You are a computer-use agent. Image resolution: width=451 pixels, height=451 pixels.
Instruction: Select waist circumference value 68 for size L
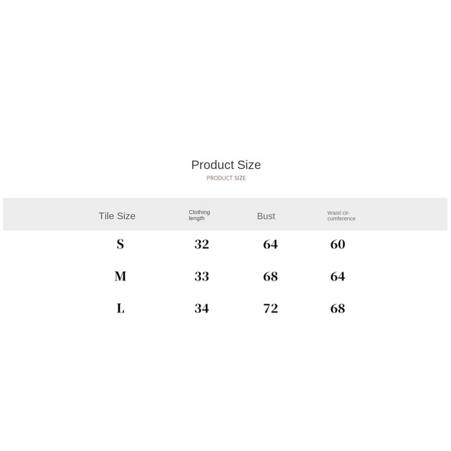tap(338, 308)
